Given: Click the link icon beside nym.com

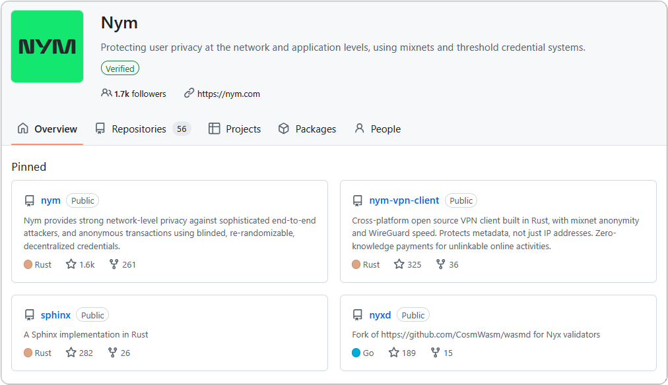Looking at the screenshot, I should (x=188, y=94).
